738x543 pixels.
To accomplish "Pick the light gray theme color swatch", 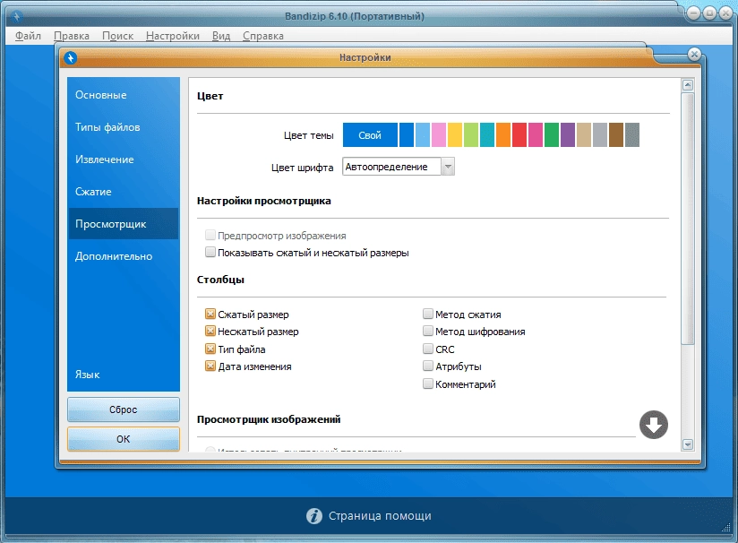I will click(x=600, y=135).
